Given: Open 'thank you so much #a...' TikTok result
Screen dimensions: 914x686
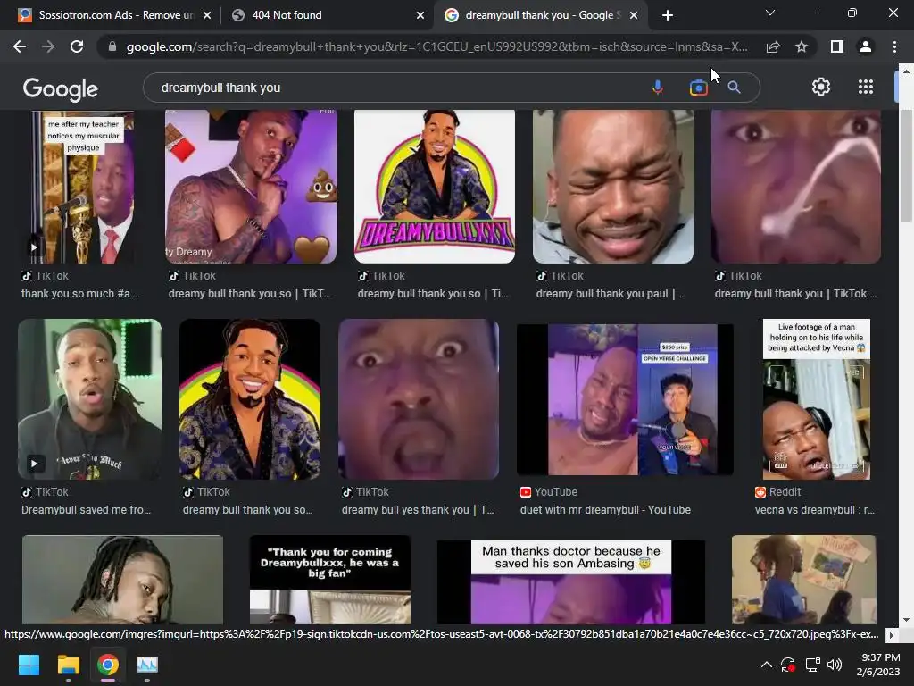Looking at the screenshot, I should 79,294.
